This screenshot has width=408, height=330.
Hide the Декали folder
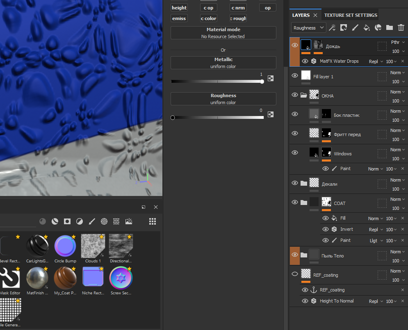[295, 183]
